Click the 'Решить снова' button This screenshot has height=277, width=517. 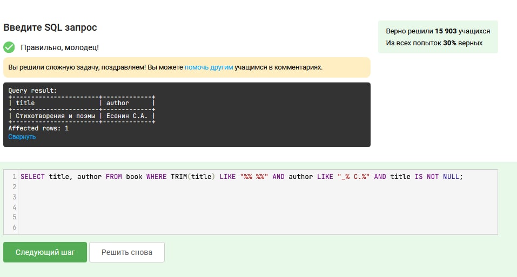pos(127,252)
